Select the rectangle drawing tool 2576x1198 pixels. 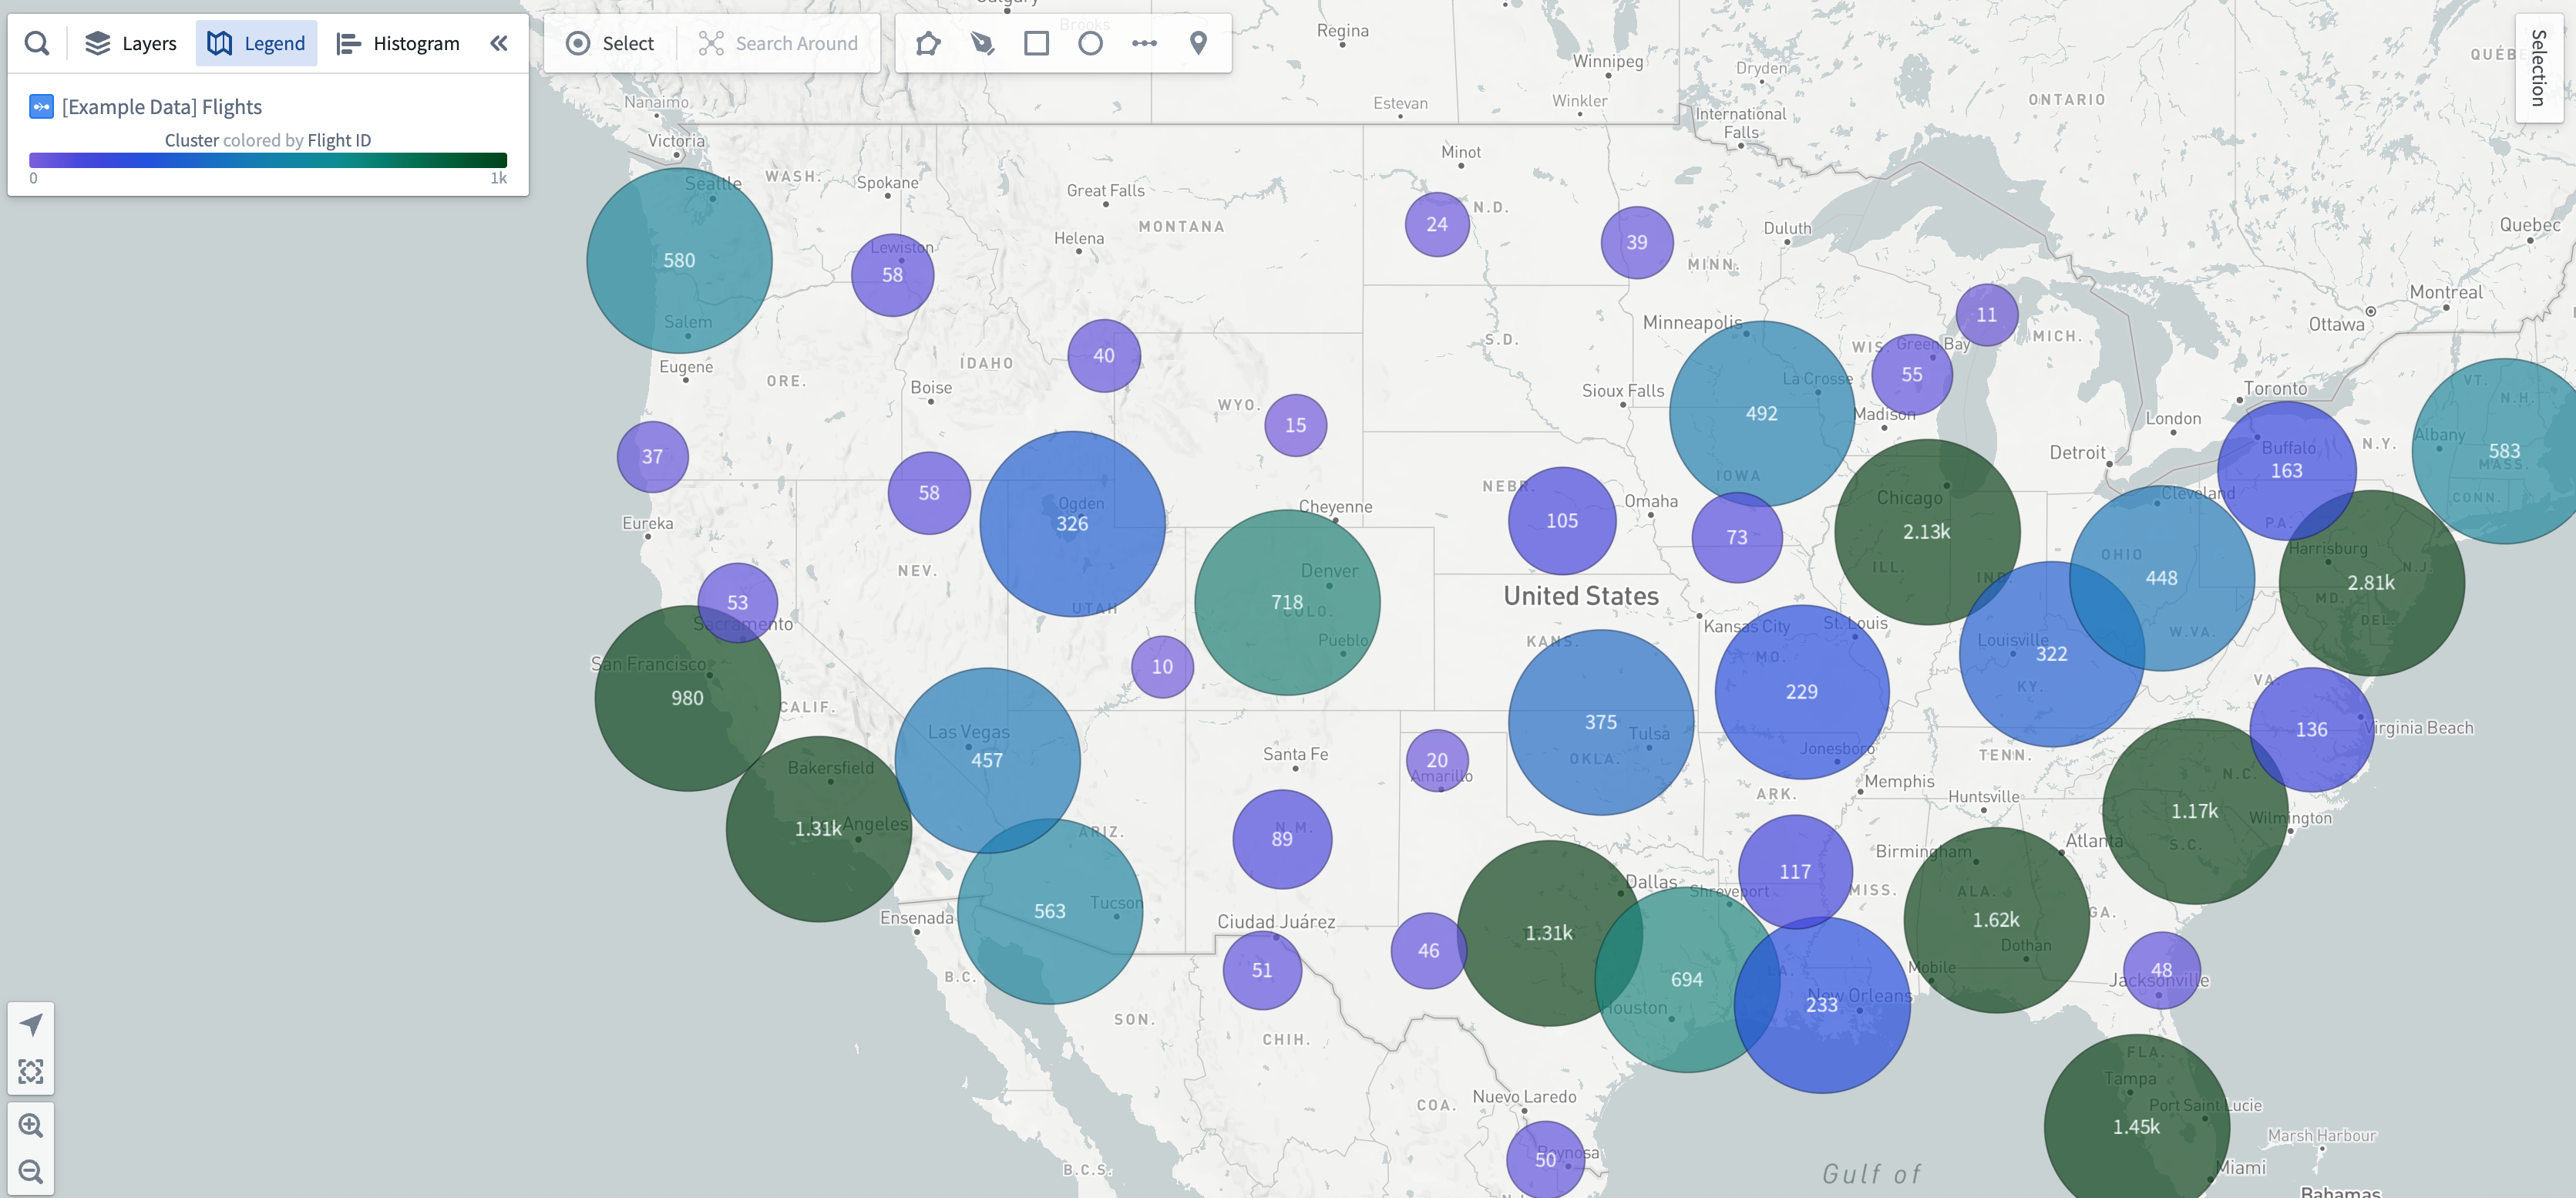(x=1036, y=43)
